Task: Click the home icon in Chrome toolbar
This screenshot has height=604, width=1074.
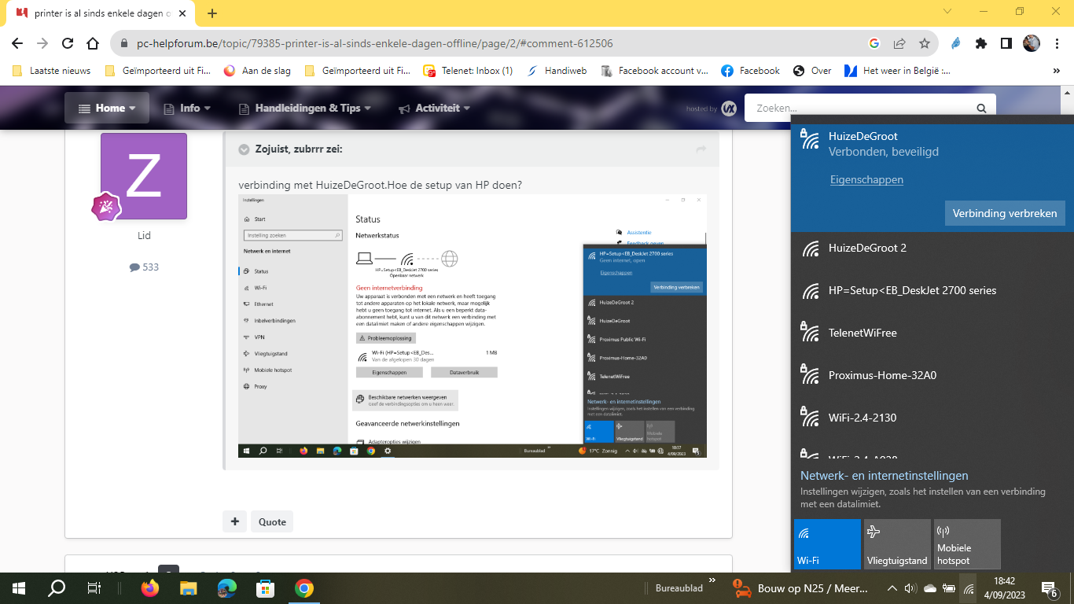Action: 93,44
